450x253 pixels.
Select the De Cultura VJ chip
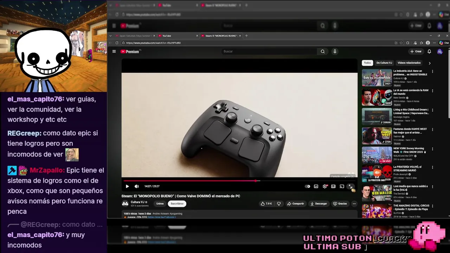(384, 63)
